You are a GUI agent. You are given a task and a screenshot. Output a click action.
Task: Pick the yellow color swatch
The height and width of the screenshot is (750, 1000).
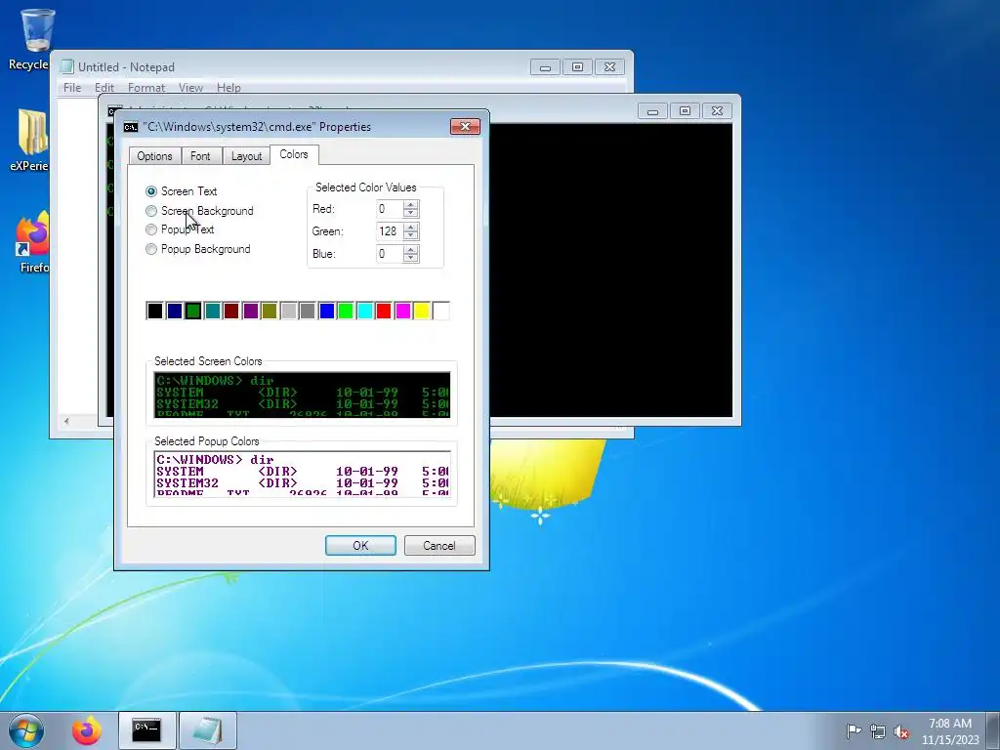(422, 311)
